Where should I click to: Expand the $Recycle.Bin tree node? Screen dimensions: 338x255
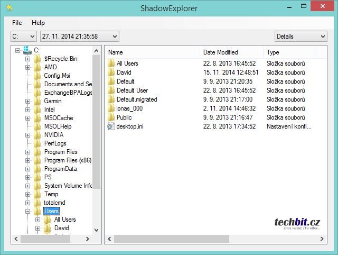[27, 59]
